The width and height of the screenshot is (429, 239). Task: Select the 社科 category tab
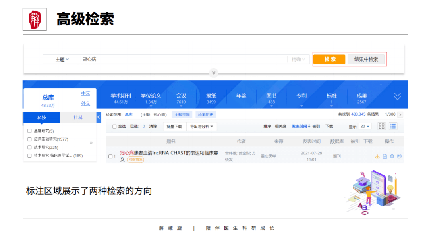click(x=78, y=117)
